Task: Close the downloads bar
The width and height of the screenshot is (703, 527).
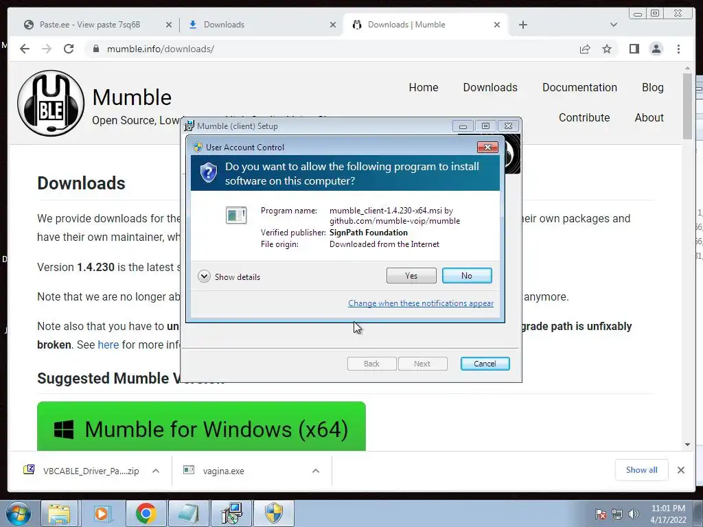Action: 680,470
